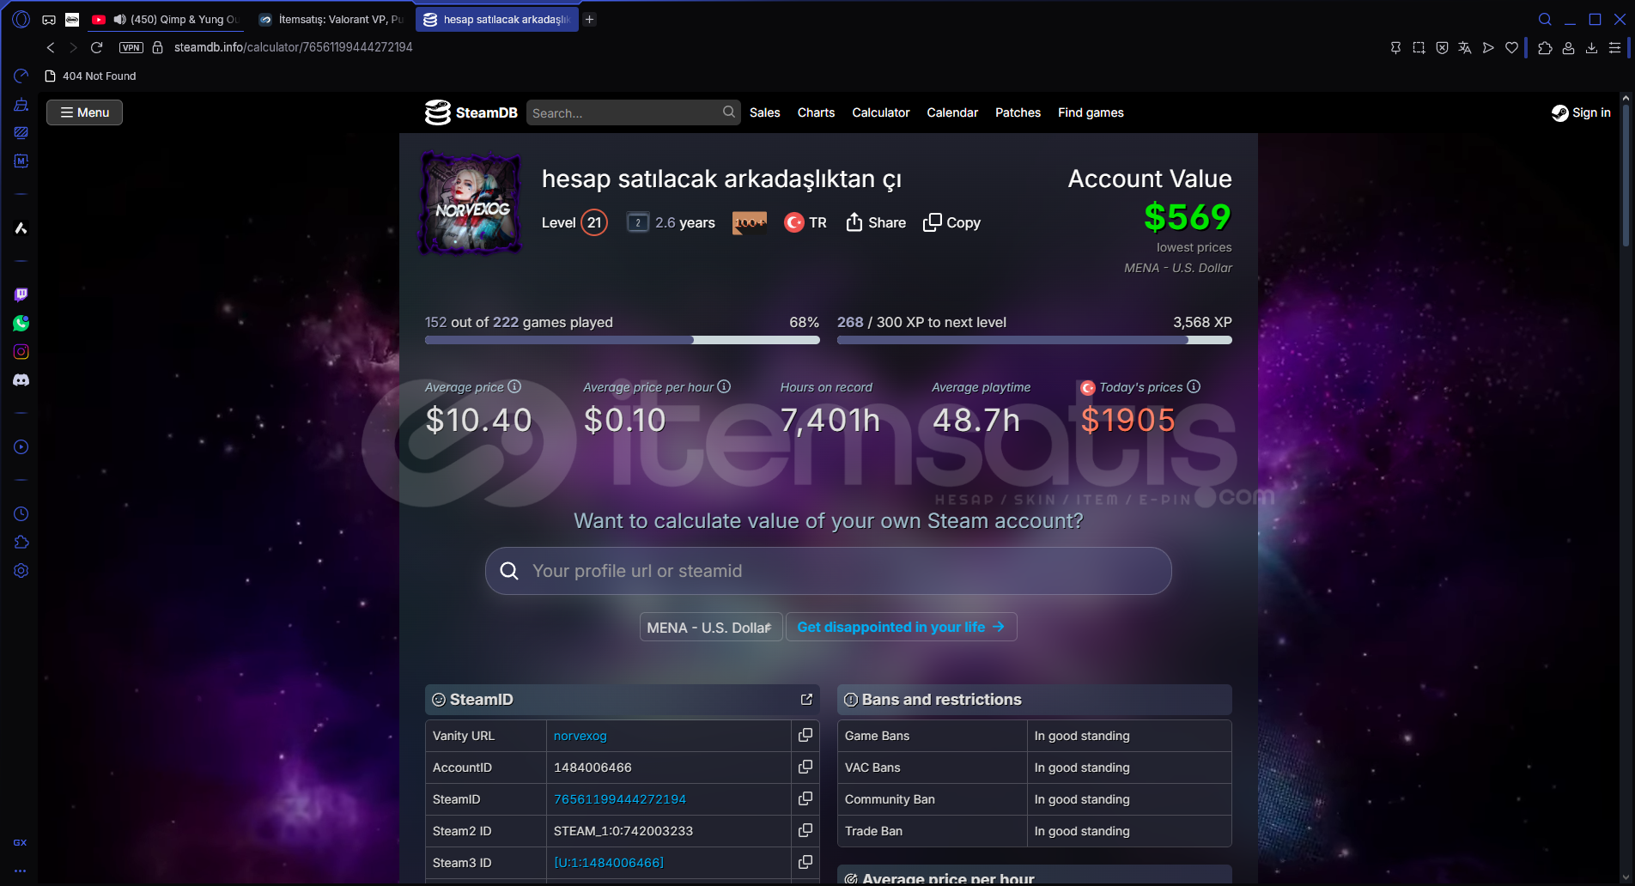Image resolution: width=1635 pixels, height=886 pixels.
Task: Open the Sales navigation item
Action: (764, 112)
